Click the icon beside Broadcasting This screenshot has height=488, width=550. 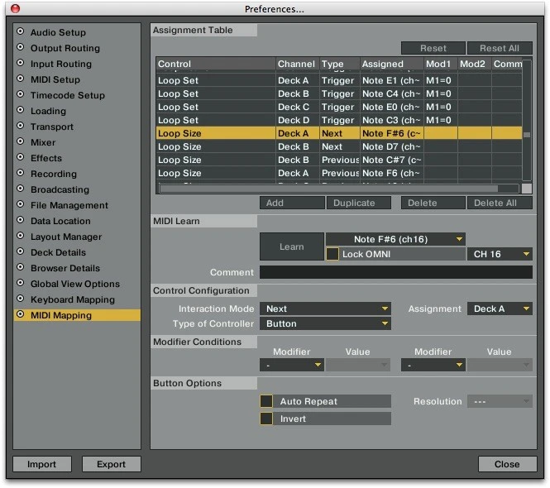[x=22, y=189]
